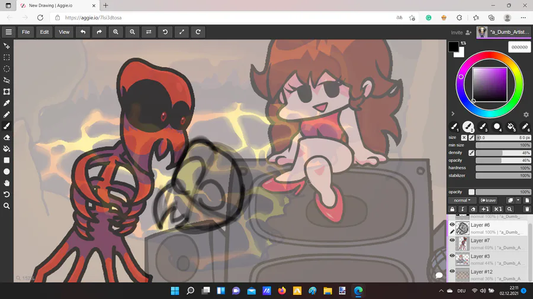Click the zoom out magnifier button
The height and width of the screenshot is (299, 533).
click(132, 32)
